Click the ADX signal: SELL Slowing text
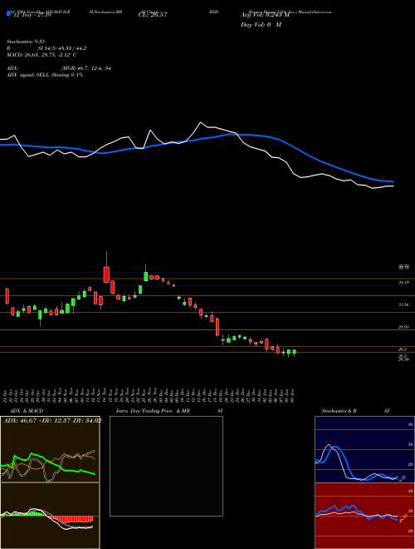The width and height of the screenshot is (415, 549). pos(45,75)
